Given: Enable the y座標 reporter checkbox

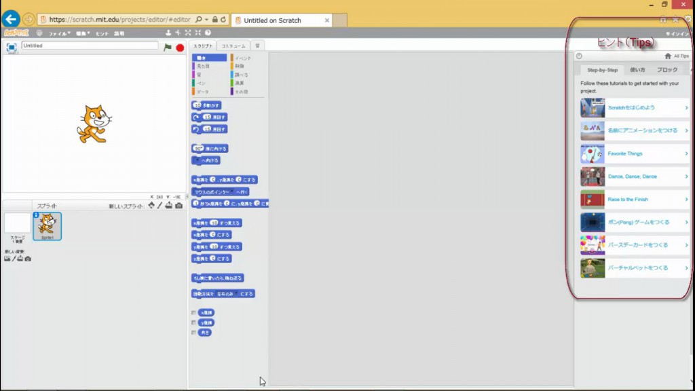Looking at the screenshot, I should tap(193, 322).
